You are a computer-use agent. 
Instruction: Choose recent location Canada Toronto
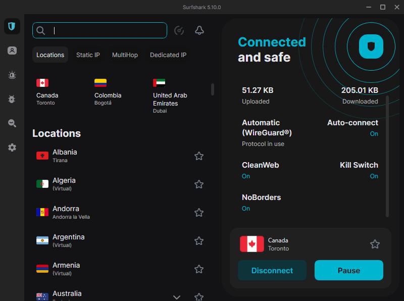47,92
